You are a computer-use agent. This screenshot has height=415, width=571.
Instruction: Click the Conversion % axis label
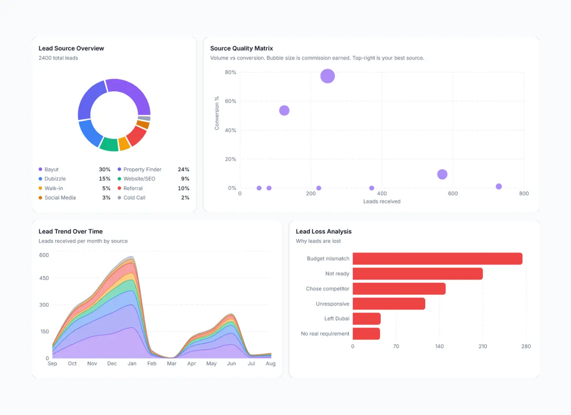click(x=217, y=113)
